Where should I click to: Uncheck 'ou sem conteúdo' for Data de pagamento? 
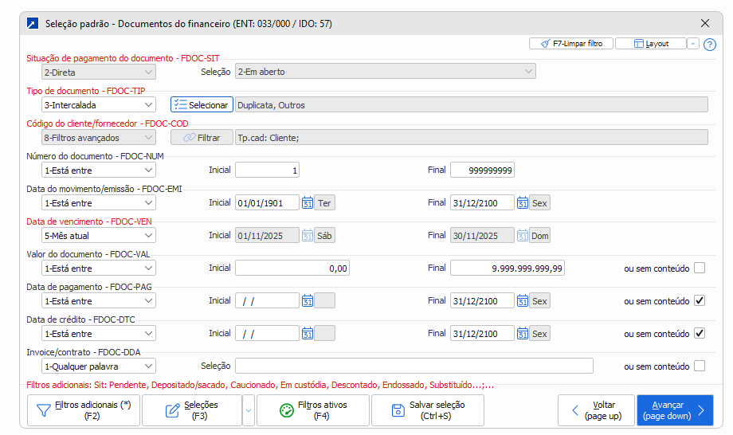click(700, 301)
